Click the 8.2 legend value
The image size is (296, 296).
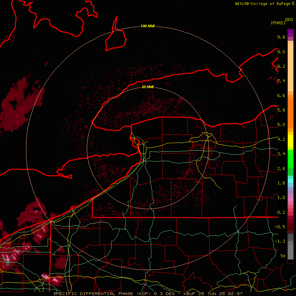tap(281, 66)
